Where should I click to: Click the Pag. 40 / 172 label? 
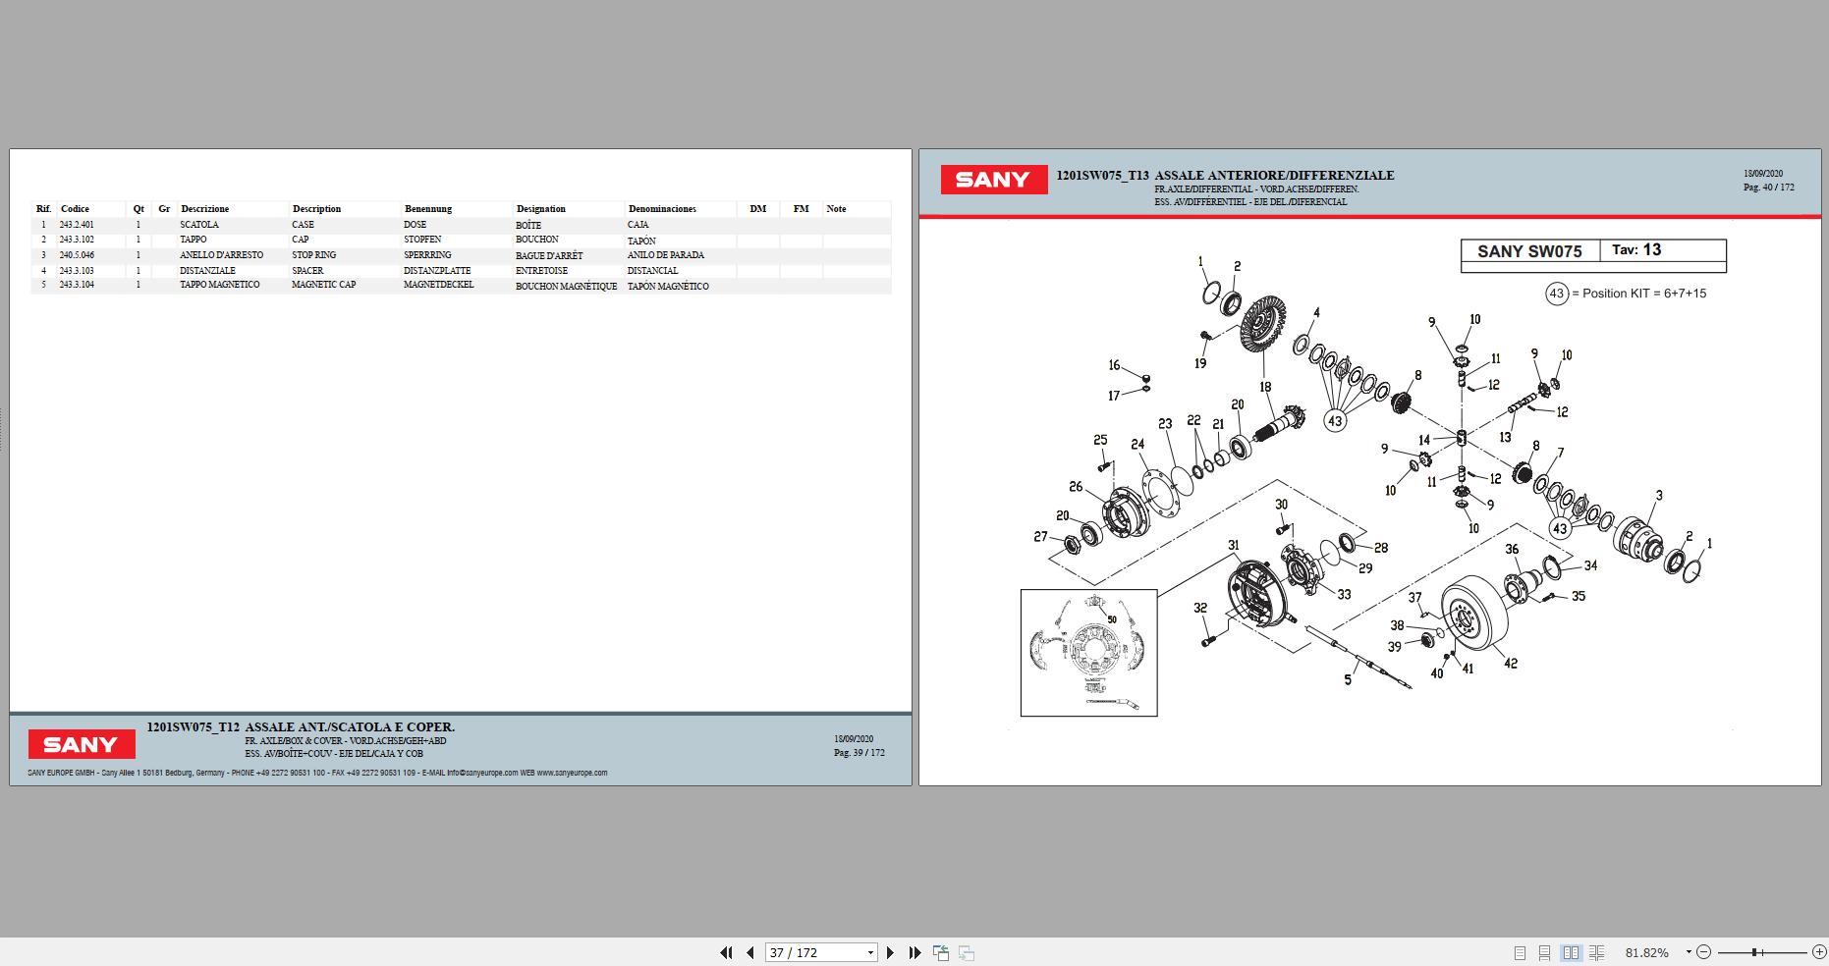pos(1769,188)
